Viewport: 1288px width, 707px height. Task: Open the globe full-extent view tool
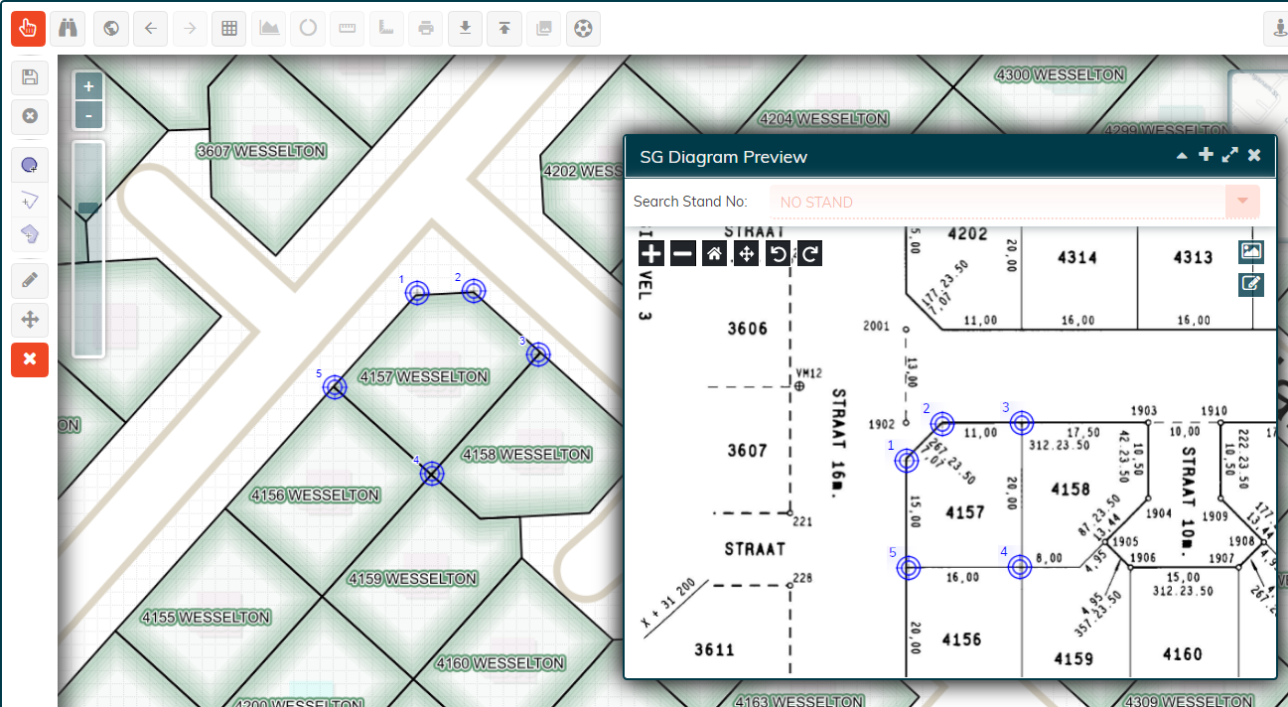(x=110, y=29)
